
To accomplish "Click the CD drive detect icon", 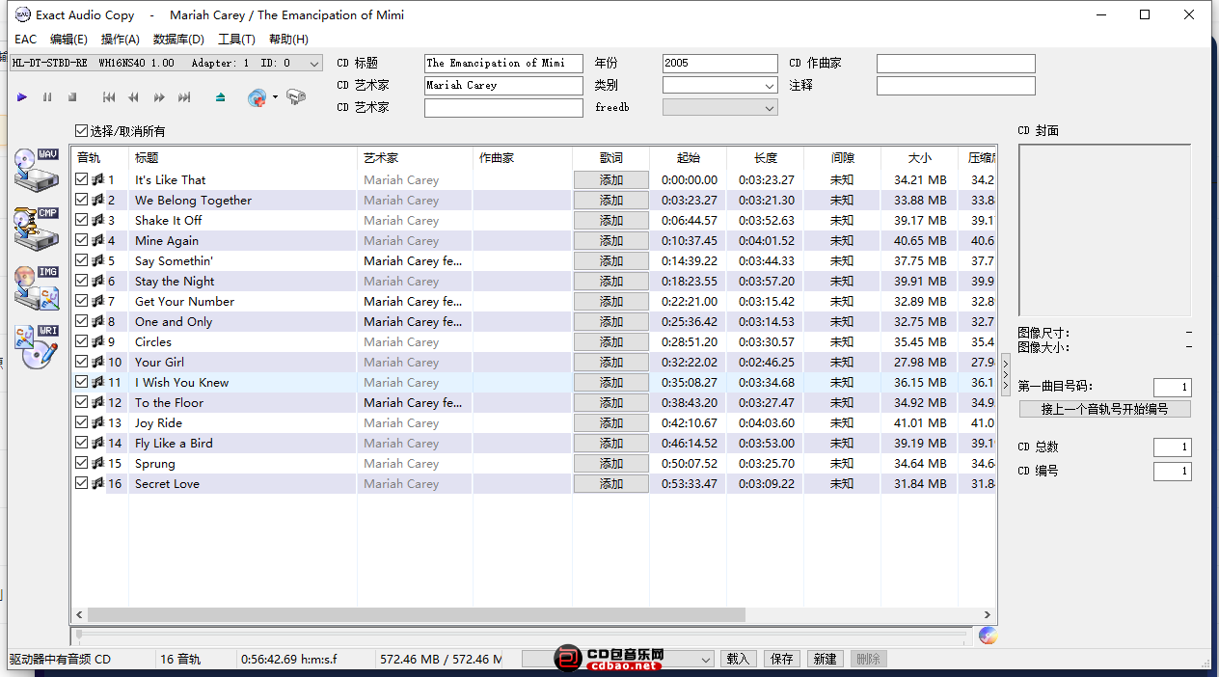I will click(x=296, y=97).
